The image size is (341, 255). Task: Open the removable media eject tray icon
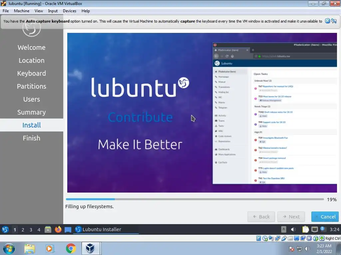pos(284,229)
